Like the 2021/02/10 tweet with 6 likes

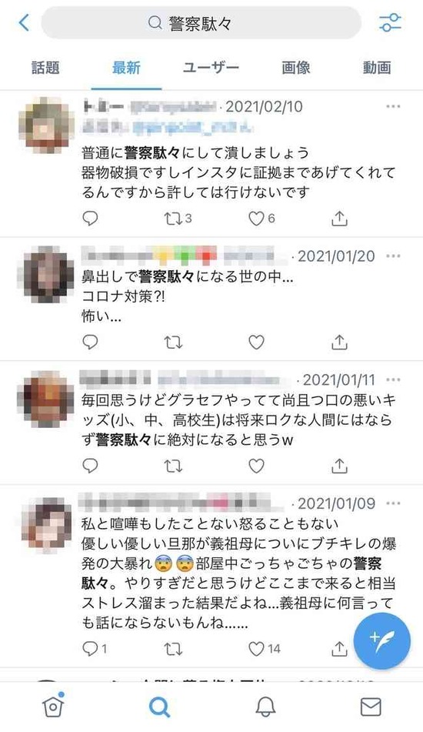(261, 219)
